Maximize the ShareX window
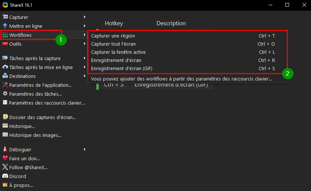Screen dimensions: 311x191 [287, 5]
